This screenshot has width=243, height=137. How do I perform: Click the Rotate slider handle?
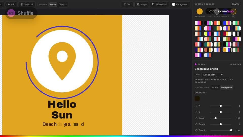click(220, 124)
